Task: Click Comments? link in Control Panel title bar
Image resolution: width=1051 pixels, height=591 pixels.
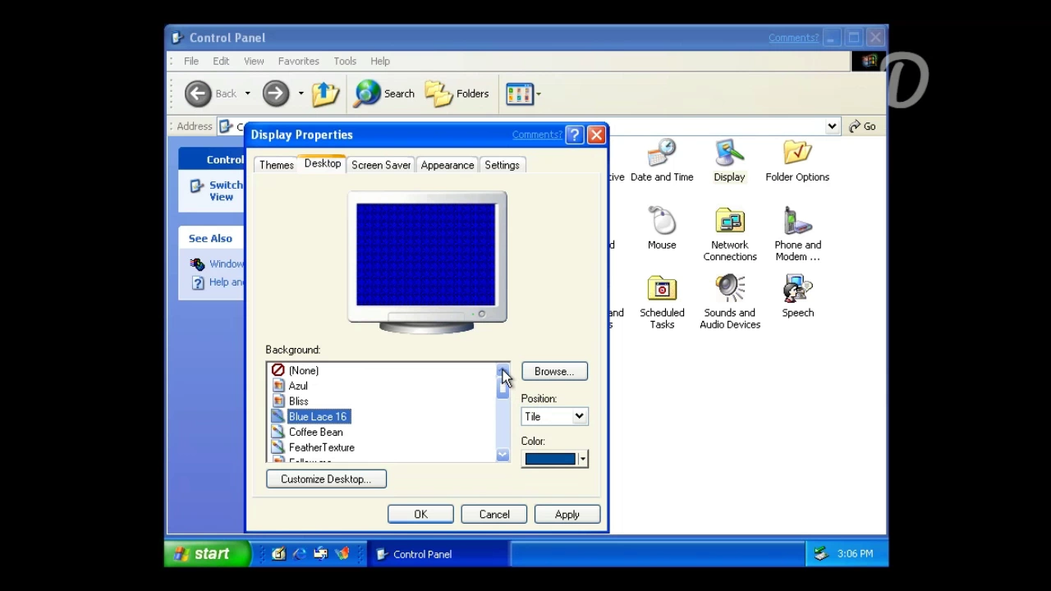Action: click(x=793, y=38)
